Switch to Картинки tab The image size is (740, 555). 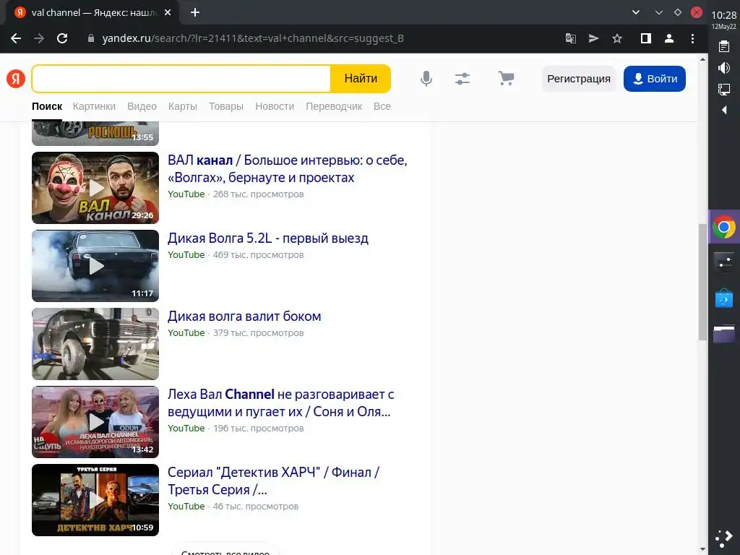coord(94,106)
